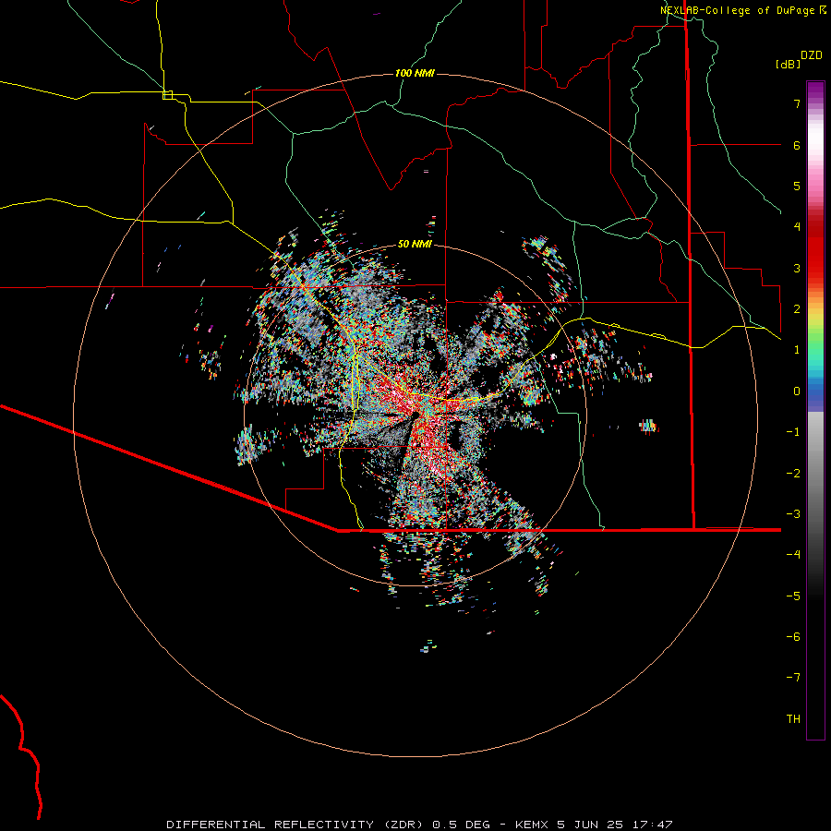
Task: Click the 1 value on the color scale
Action: pyautogui.click(x=797, y=350)
